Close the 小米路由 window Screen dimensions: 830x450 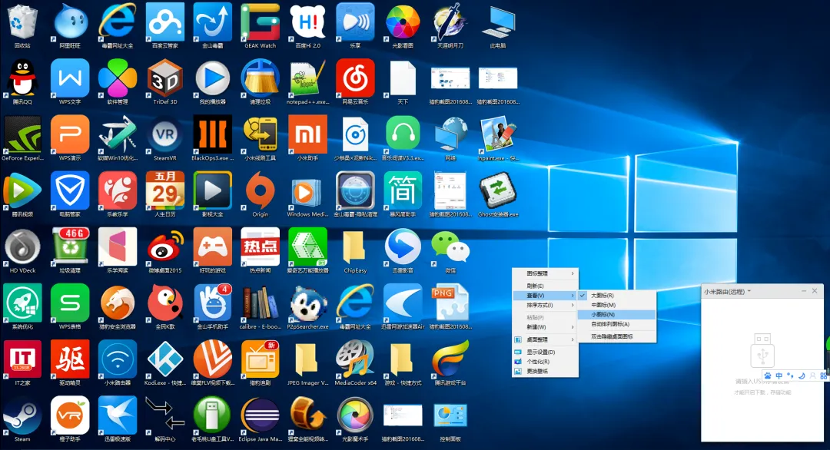(815, 291)
